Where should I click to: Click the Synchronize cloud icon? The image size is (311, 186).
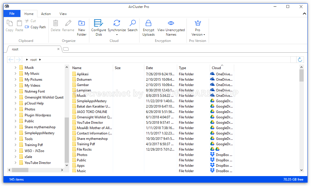117,23
